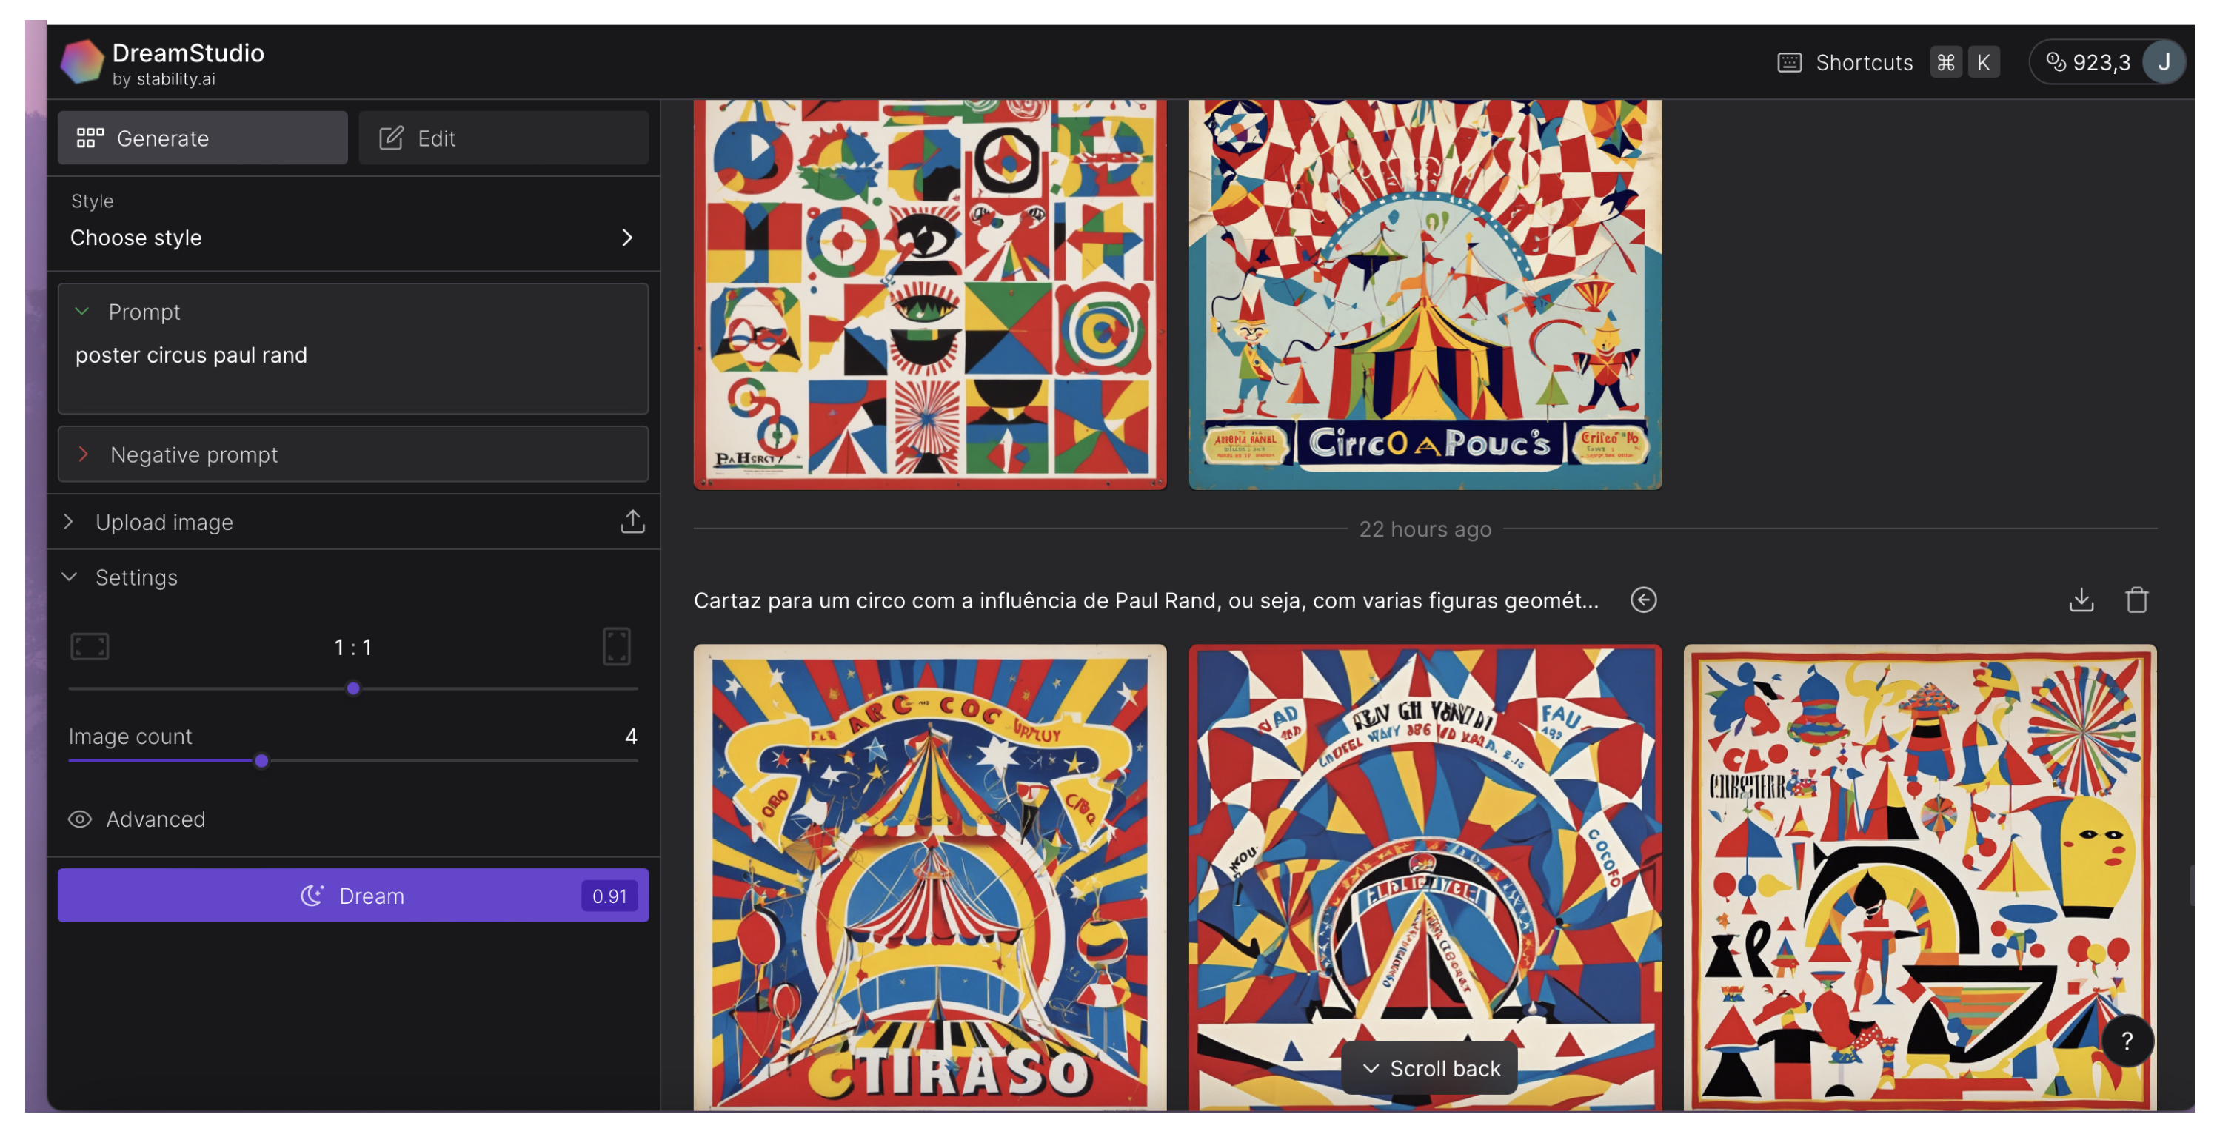
Task: Delete the Cartaz circus generation
Action: coord(2136,600)
